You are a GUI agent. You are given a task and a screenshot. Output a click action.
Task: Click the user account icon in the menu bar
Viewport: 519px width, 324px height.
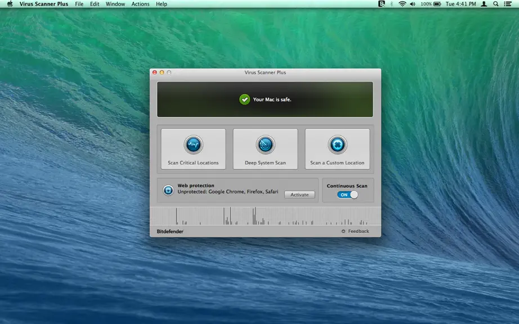pos(484,4)
